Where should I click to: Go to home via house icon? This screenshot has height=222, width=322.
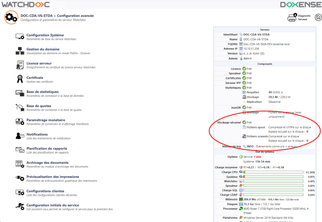pos(316,17)
